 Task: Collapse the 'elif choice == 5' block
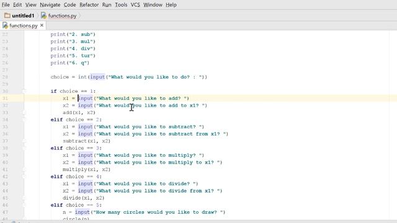coord(24,205)
